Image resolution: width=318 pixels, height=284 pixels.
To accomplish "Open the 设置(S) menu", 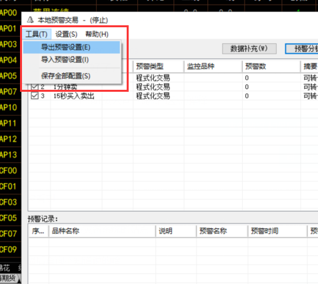I will click(66, 34).
